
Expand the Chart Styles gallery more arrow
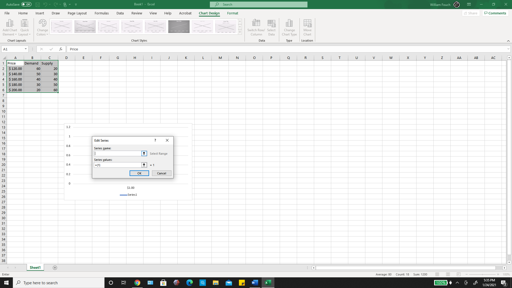(240, 32)
